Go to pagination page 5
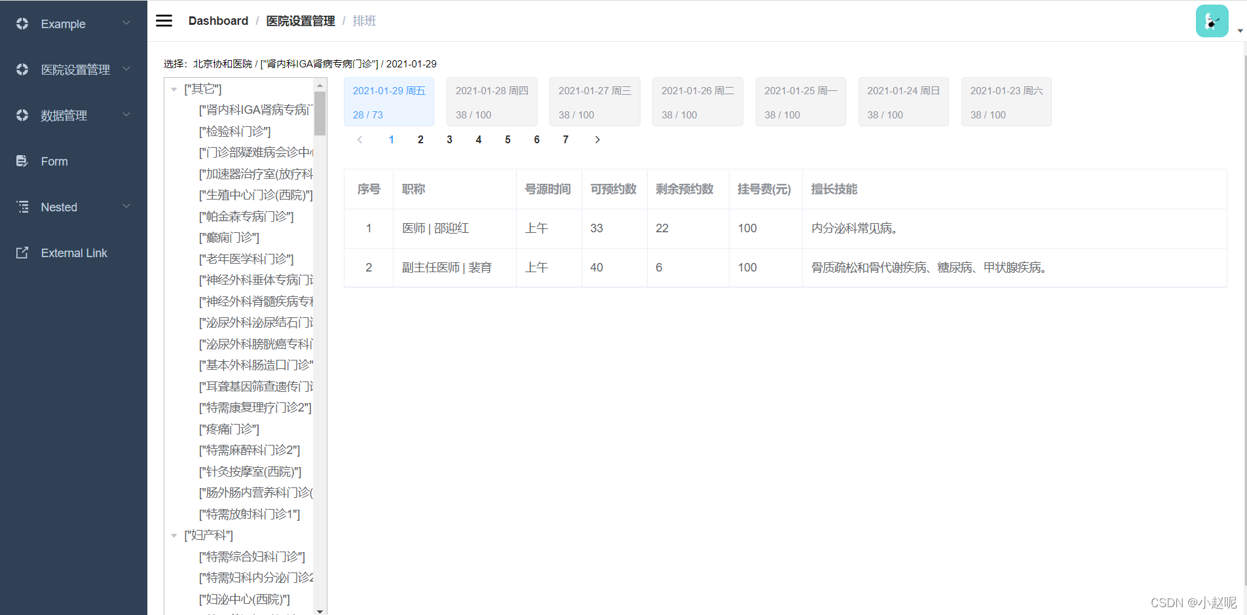The width and height of the screenshot is (1247, 615). click(508, 139)
